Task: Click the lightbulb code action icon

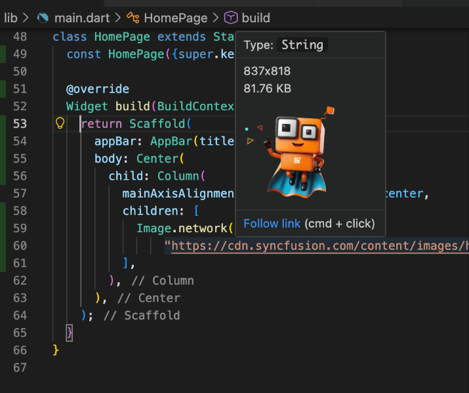Action: (x=60, y=123)
